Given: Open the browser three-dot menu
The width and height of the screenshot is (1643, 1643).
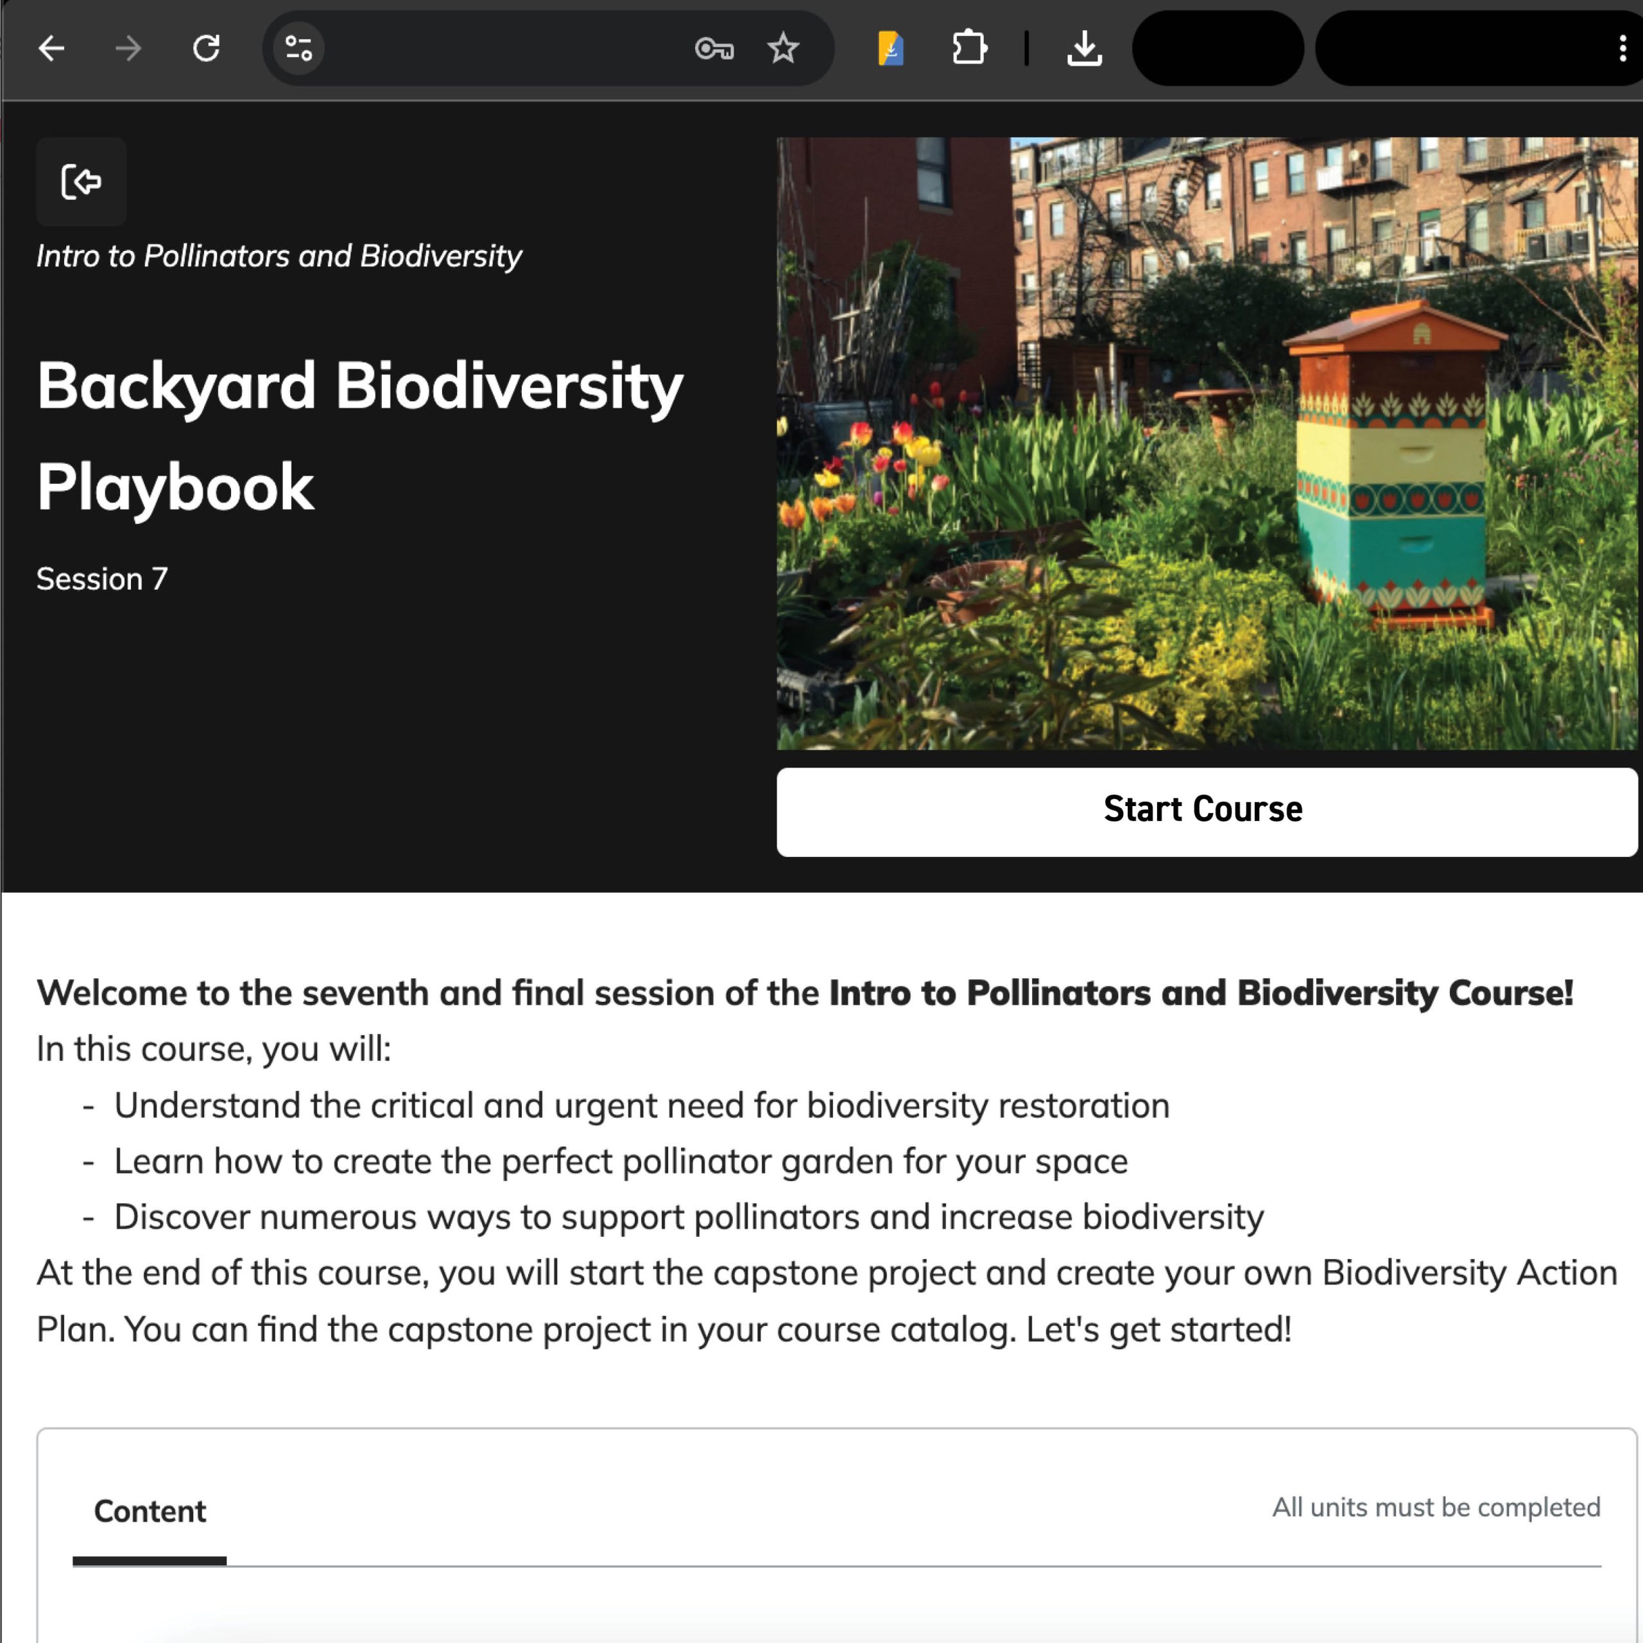Looking at the screenshot, I should point(1622,49).
